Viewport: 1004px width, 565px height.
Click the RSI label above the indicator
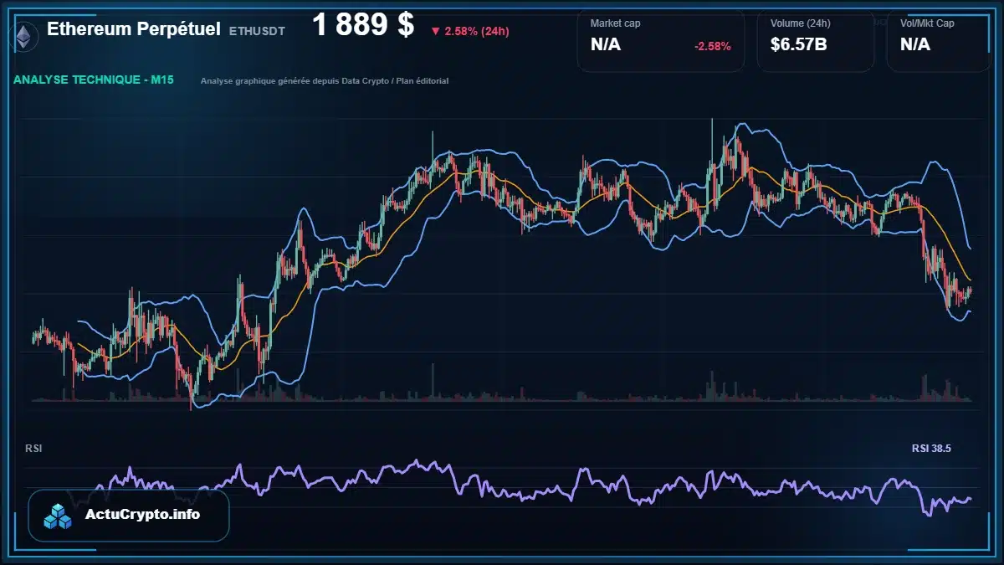[33, 449]
